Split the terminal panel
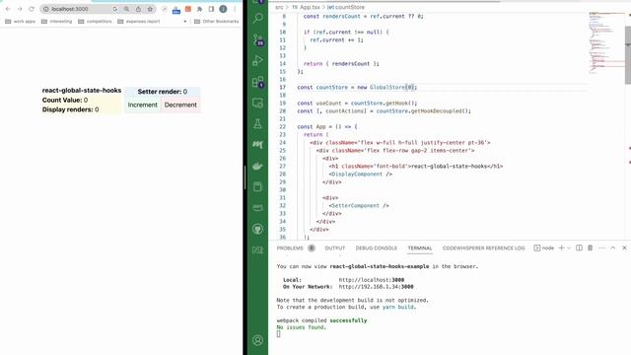The height and width of the screenshot is (355, 631). (579, 248)
